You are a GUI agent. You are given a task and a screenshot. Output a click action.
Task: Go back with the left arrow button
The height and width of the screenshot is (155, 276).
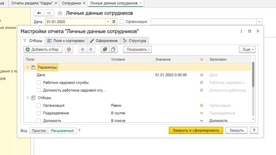coord(39,13)
